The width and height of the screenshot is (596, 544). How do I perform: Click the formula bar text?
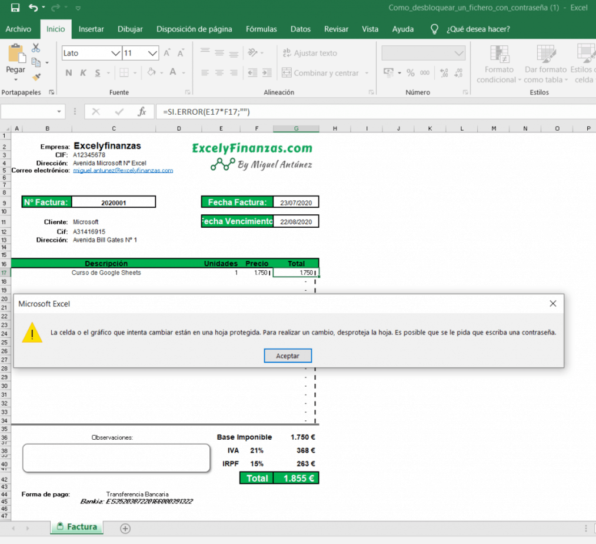(207, 112)
